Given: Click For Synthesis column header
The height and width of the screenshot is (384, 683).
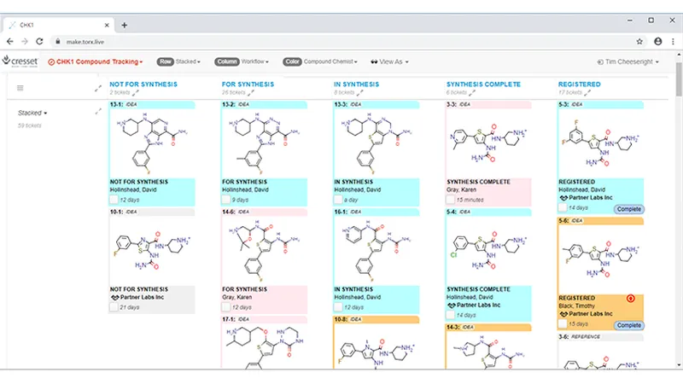Looking at the screenshot, I should tap(248, 84).
